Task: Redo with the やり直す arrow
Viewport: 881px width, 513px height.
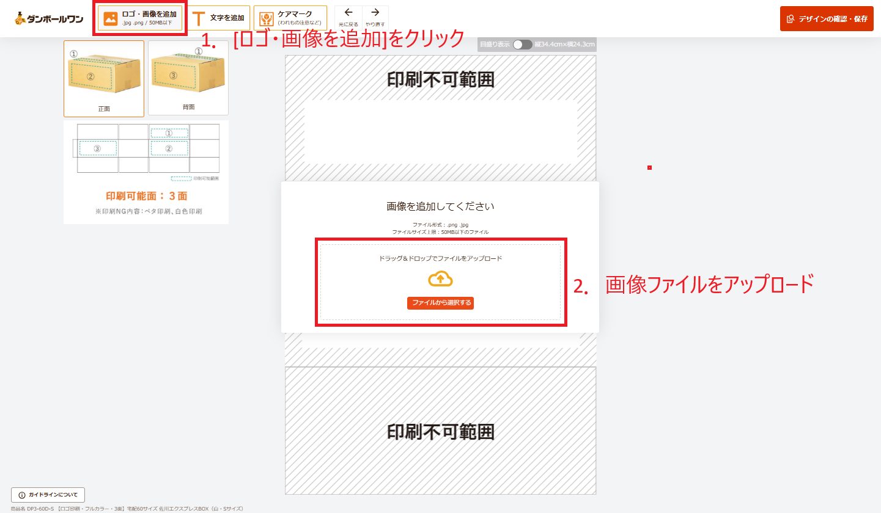Action: 375,17
